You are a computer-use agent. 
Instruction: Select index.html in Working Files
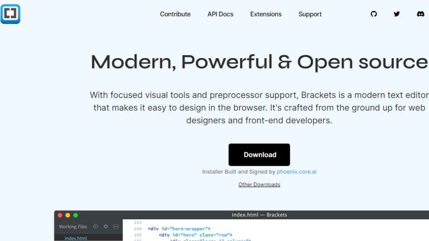76,238
